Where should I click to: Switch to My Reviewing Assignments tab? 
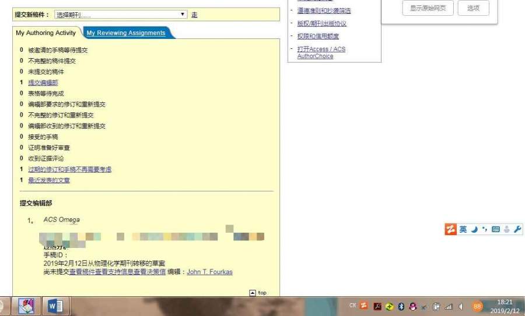pyautogui.click(x=126, y=33)
